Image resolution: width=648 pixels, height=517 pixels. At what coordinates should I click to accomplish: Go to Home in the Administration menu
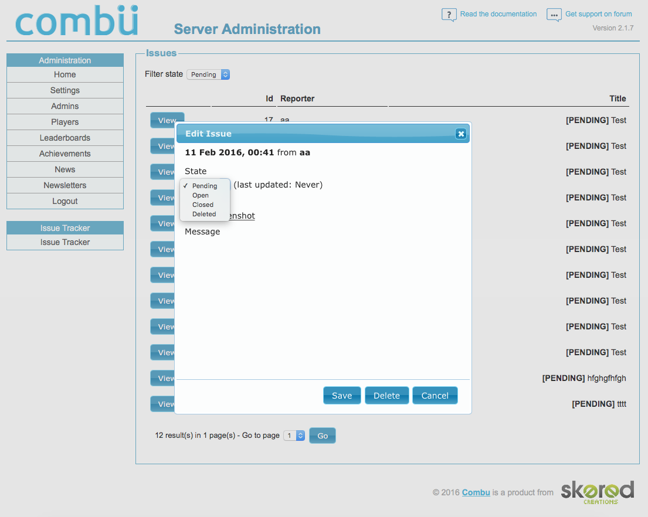click(65, 75)
